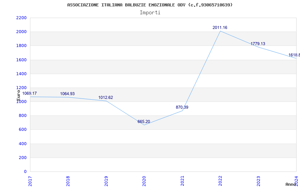Click the Euro y-axis title

click(x=18, y=95)
